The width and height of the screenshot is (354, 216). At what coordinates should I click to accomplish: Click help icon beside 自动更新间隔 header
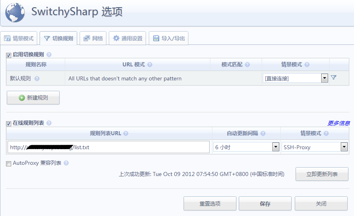[x=263, y=133]
